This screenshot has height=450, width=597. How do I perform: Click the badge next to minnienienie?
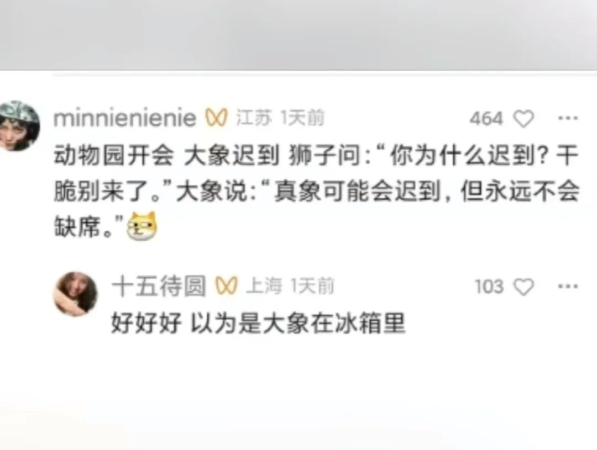pyautogui.click(x=217, y=118)
